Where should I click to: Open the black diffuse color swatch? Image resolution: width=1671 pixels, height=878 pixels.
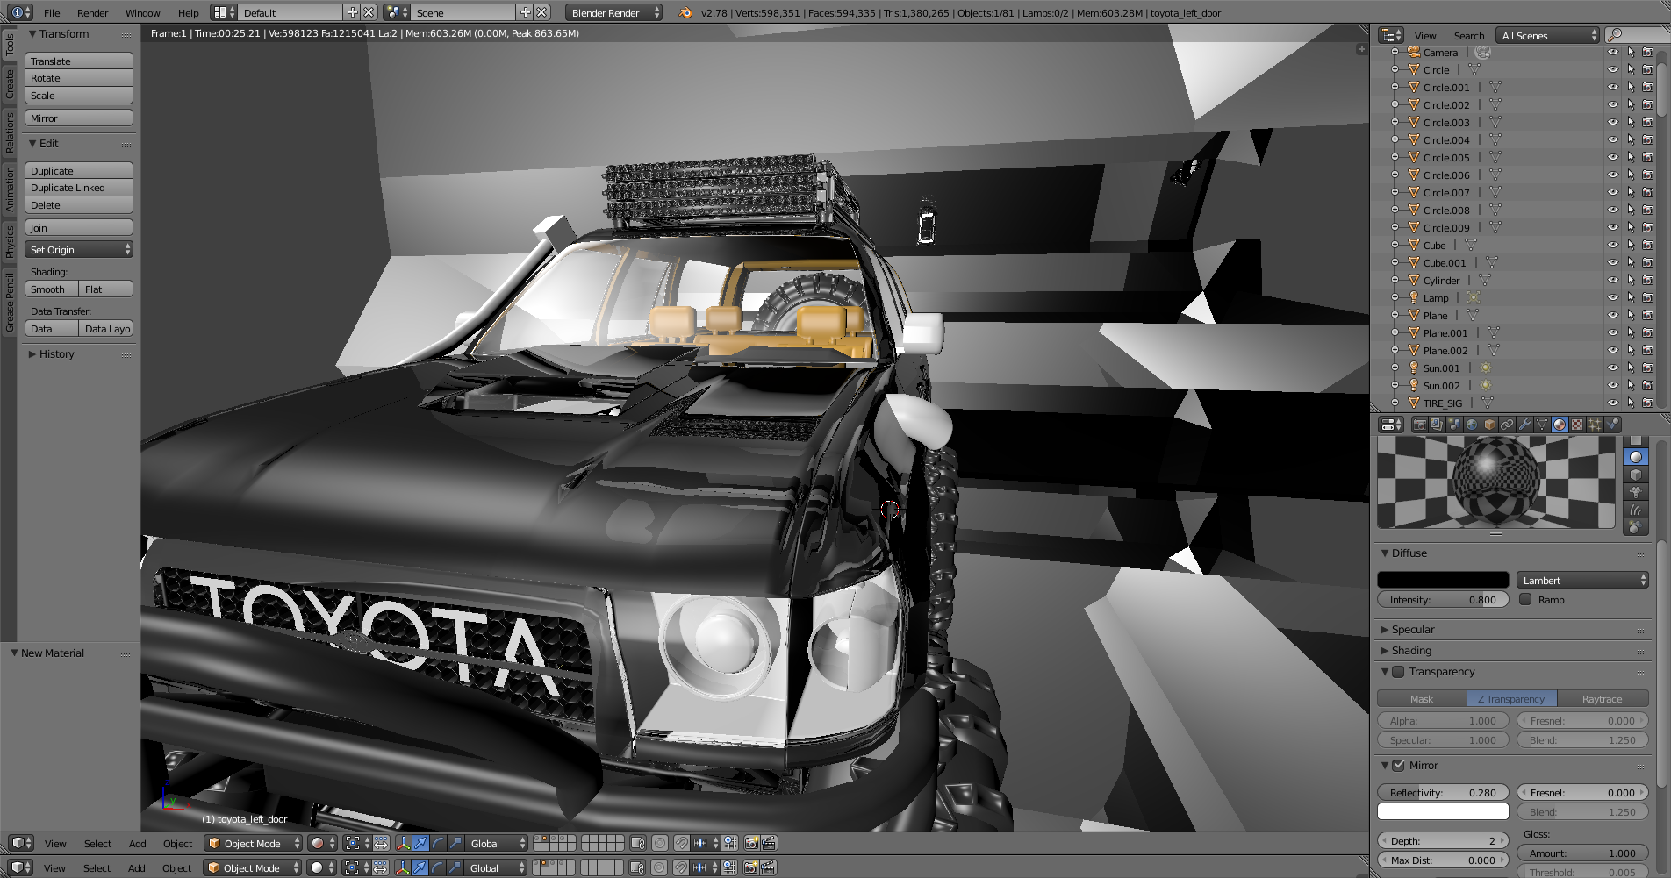[x=1443, y=580]
